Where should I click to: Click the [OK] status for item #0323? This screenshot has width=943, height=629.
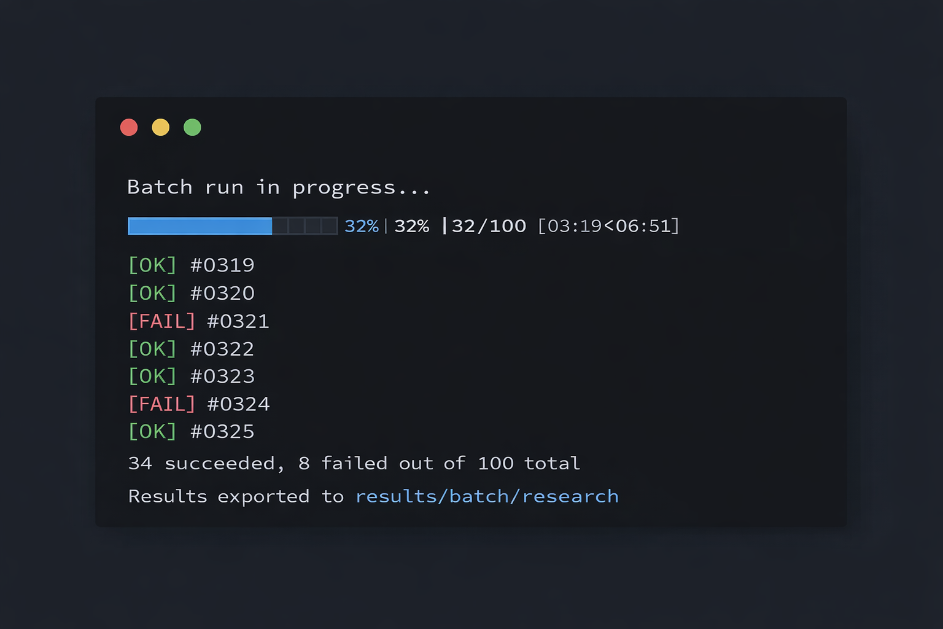(x=152, y=376)
